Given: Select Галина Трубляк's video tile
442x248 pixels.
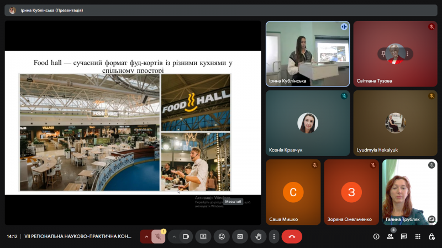Looking at the screenshot, I should coord(409,192).
